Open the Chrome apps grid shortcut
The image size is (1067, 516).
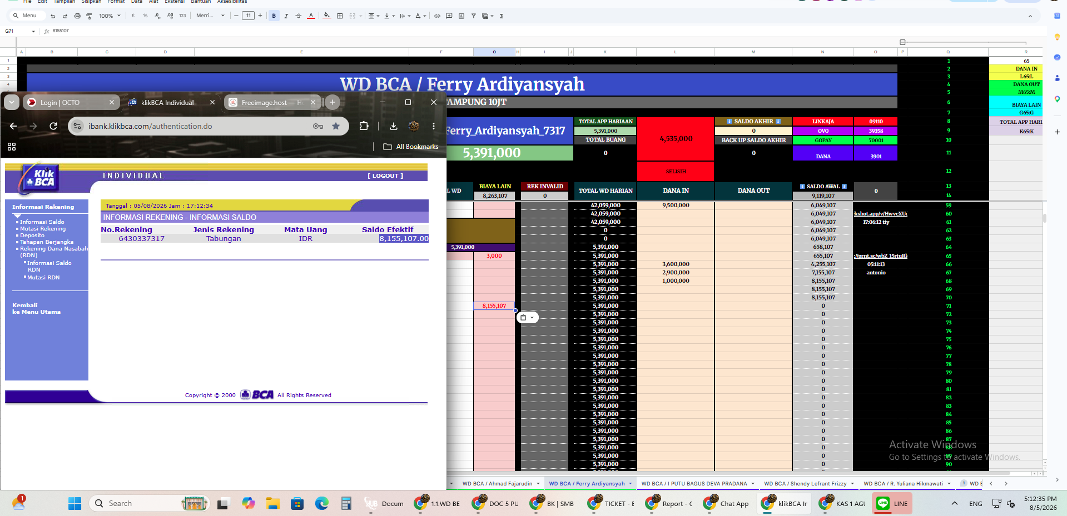(12, 147)
